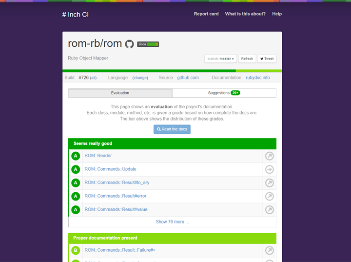Screen dimensions: 351x262
Task: Switch to the Suggestions tab
Action: pos(224,93)
